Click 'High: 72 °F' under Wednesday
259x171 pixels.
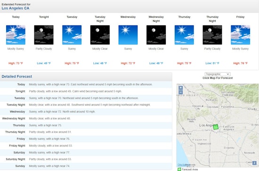coord(128,63)
